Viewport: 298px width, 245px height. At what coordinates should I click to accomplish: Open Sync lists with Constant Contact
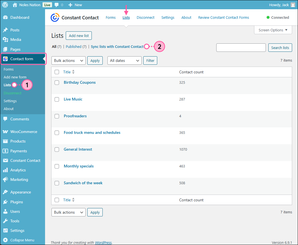116,46
